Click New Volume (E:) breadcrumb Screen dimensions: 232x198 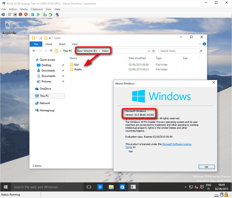pyautogui.click(x=87, y=51)
